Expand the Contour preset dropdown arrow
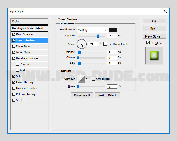 click(87, 79)
